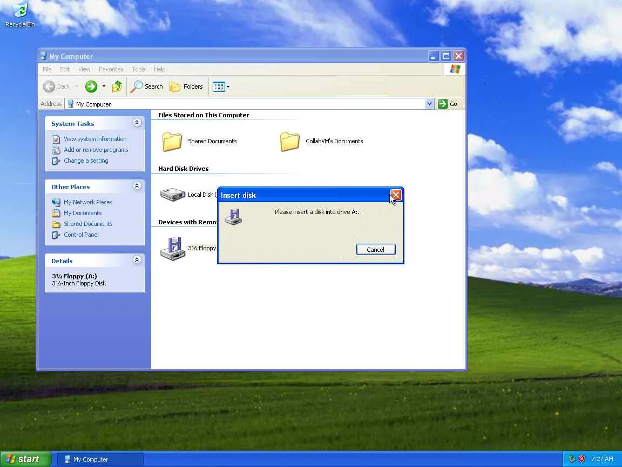Click Change a setting link
Image resolution: width=622 pixels, height=467 pixels.
click(86, 161)
